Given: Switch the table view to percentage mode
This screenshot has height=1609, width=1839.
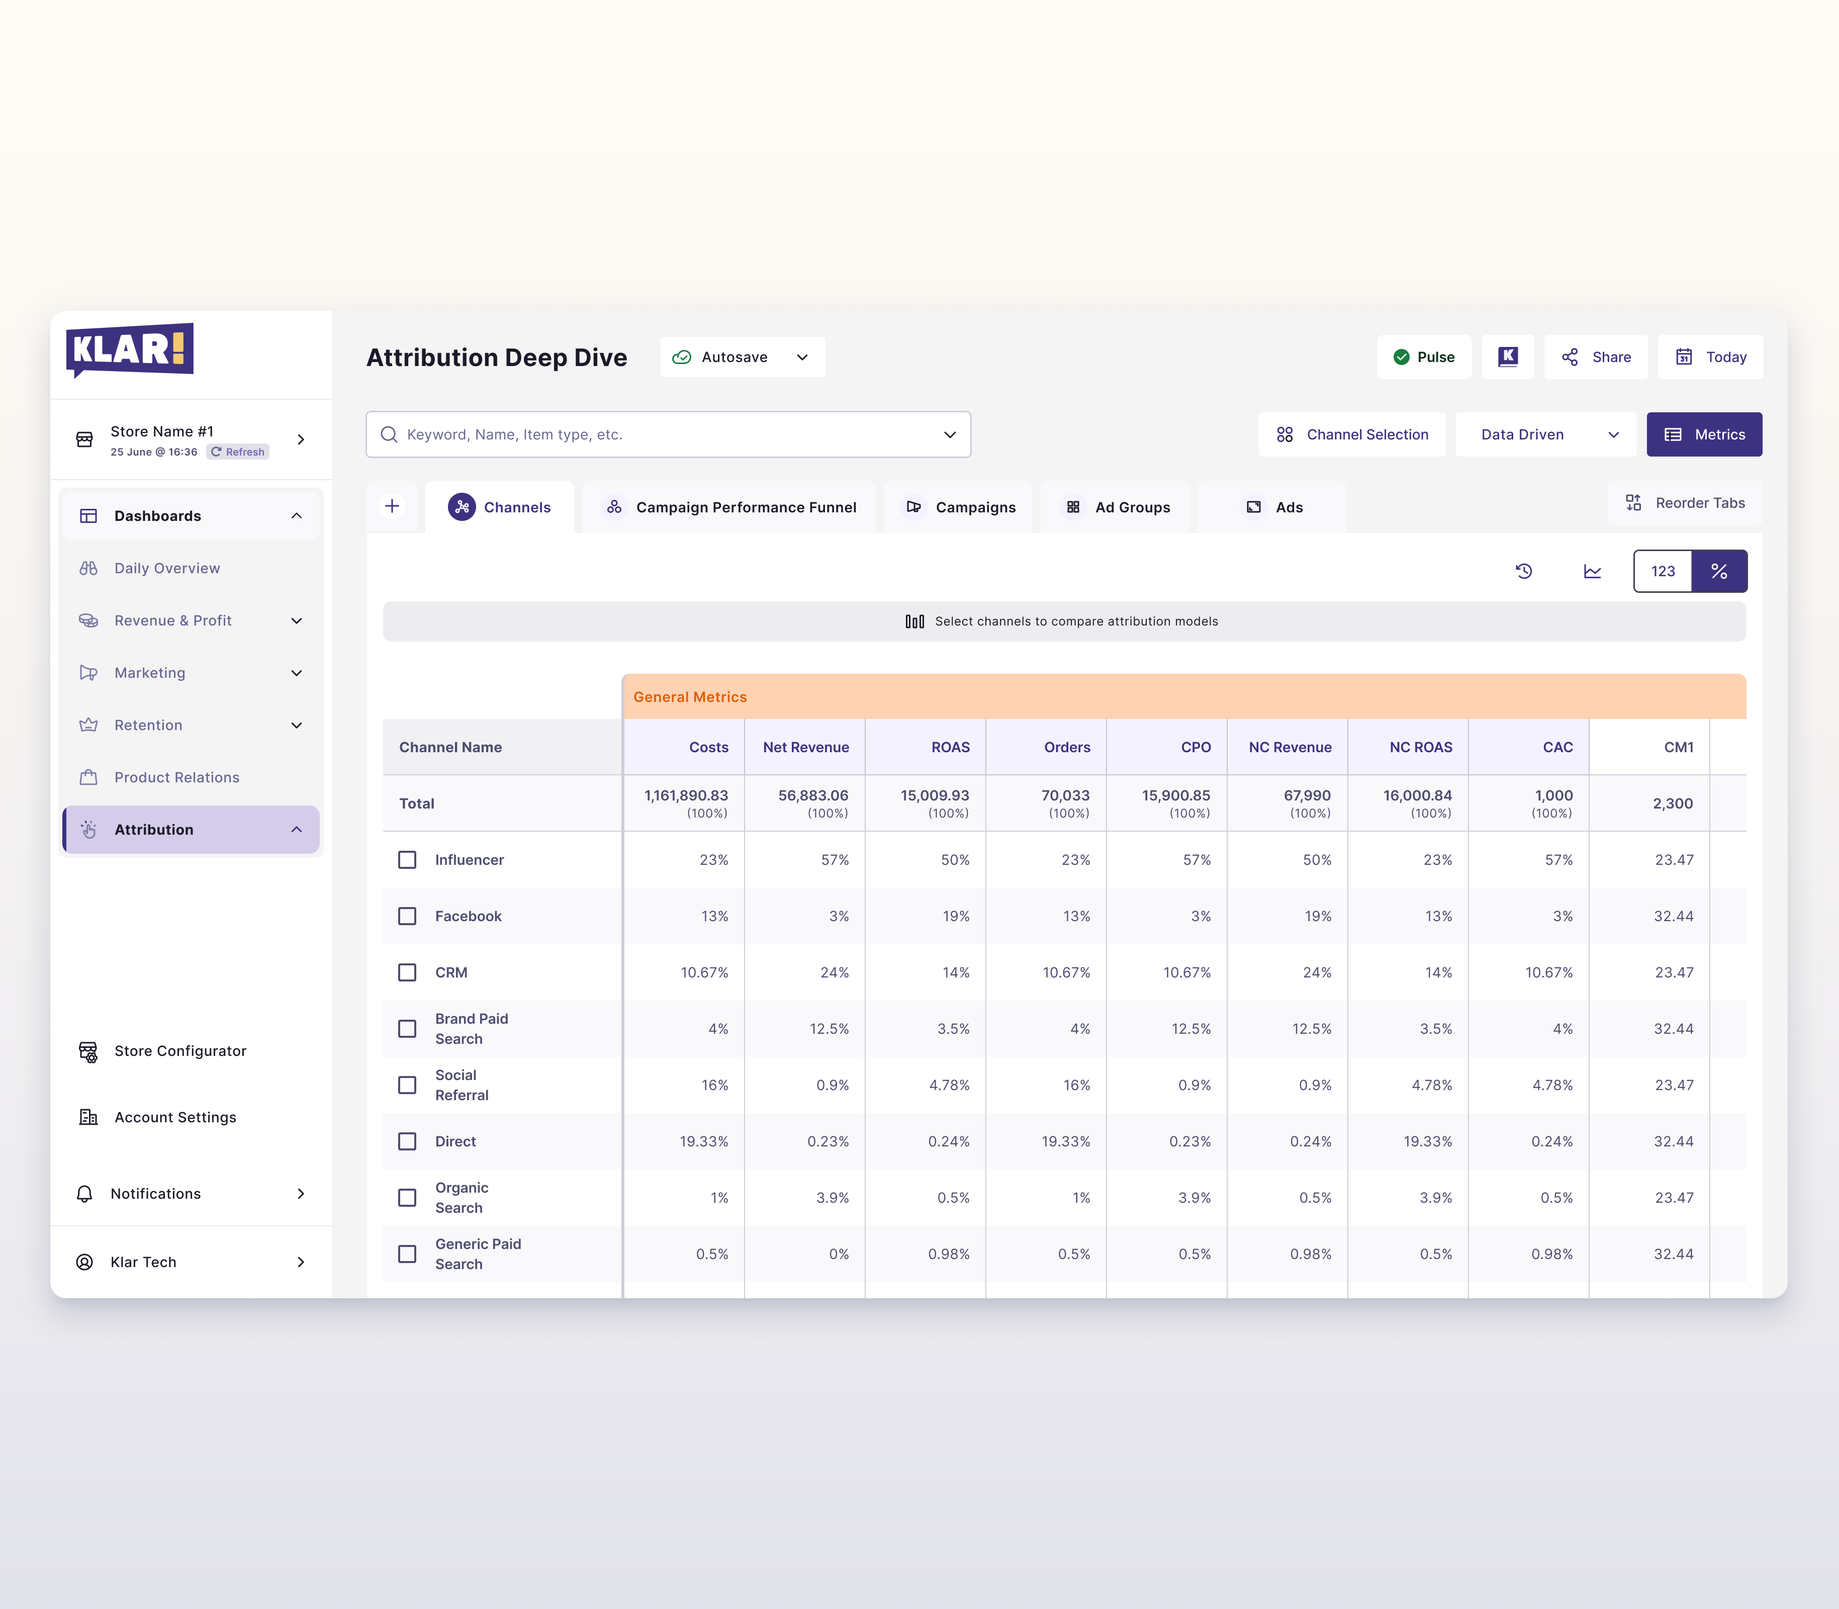Looking at the screenshot, I should pyautogui.click(x=1720, y=571).
